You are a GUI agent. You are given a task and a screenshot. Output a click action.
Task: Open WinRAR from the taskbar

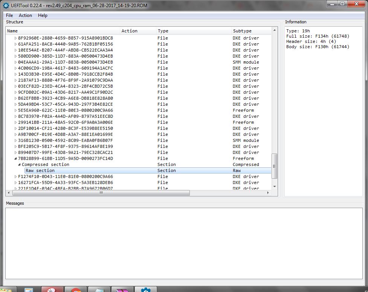(122, 289)
